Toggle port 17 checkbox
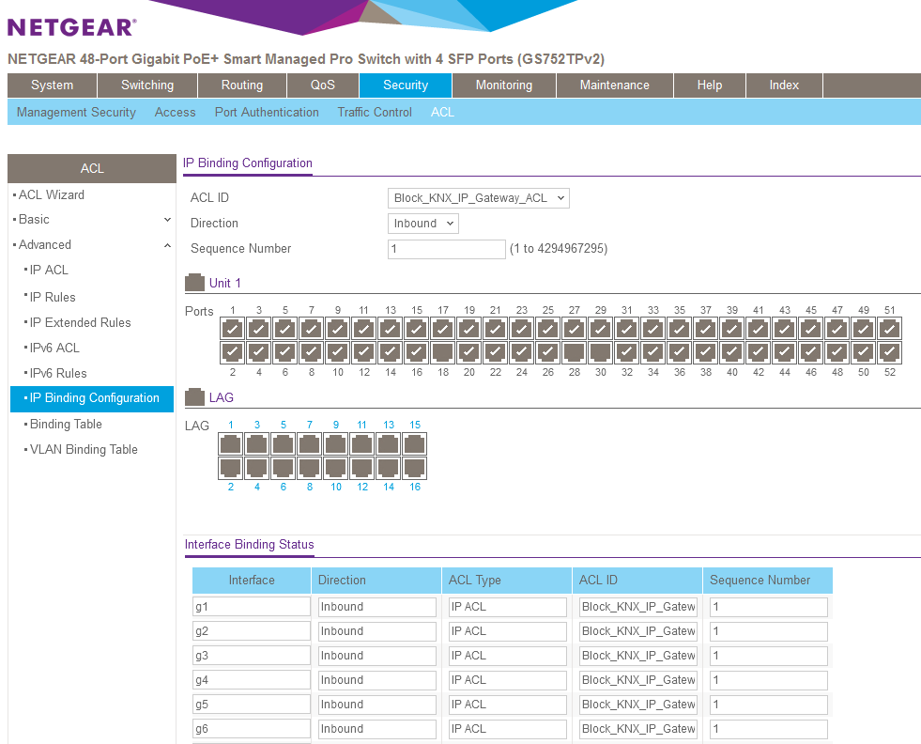This screenshot has width=921, height=744. [443, 329]
